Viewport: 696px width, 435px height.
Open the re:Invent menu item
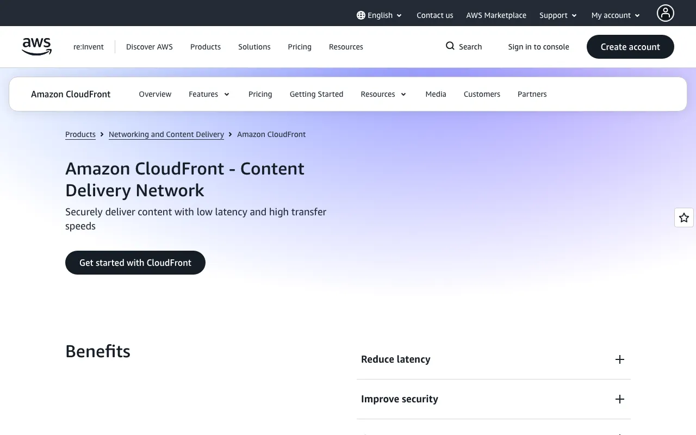[x=89, y=47]
